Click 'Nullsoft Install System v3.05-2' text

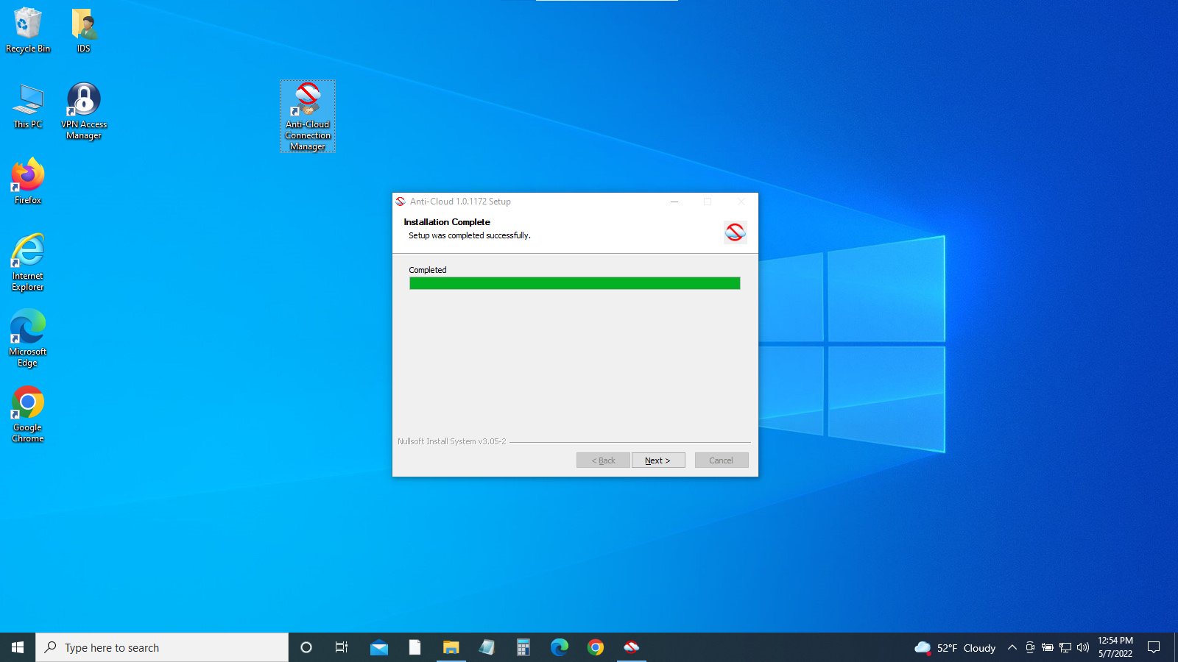452,441
